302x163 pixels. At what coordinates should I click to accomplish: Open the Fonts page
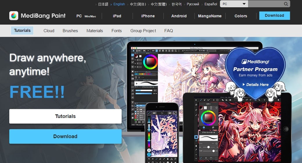(116, 31)
